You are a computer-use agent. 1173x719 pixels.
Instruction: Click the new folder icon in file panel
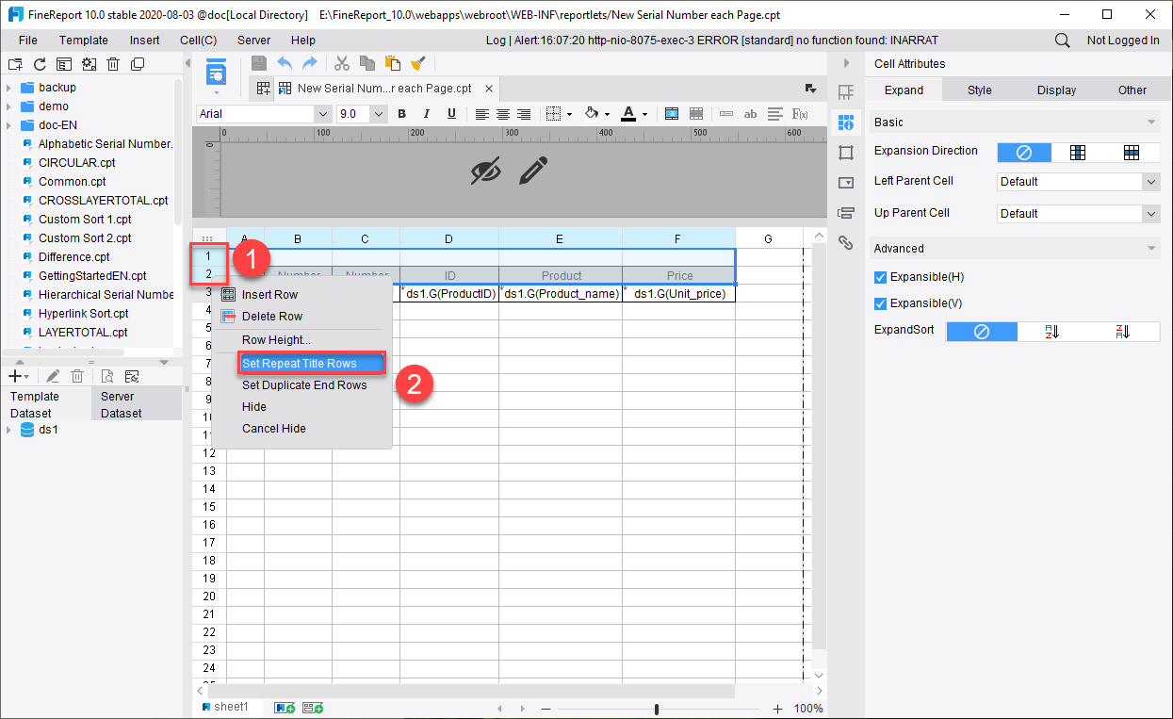[x=15, y=64]
